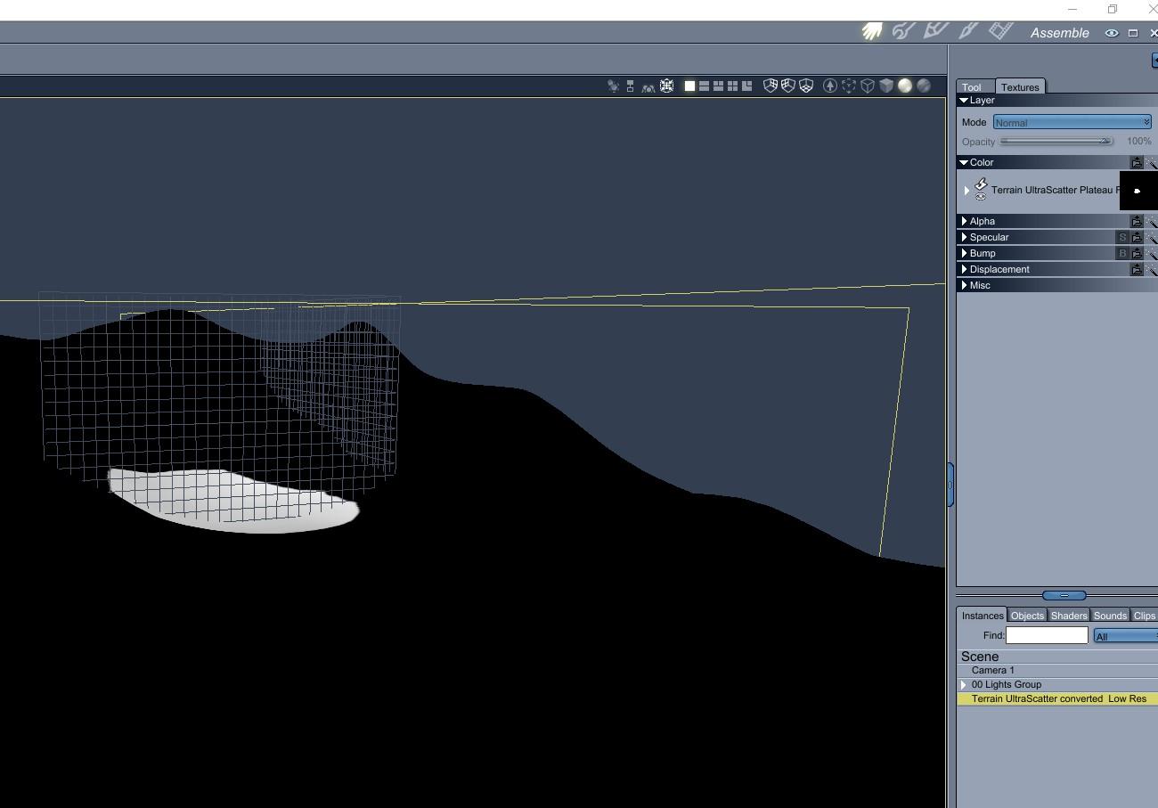Expand the Terrain UltraScatter Plateau layer
Image resolution: width=1158 pixels, height=808 pixels.
point(966,190)
